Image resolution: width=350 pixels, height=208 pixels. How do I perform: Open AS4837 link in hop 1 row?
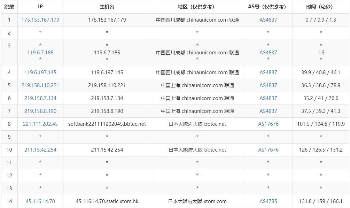click(x=268, y=20)
